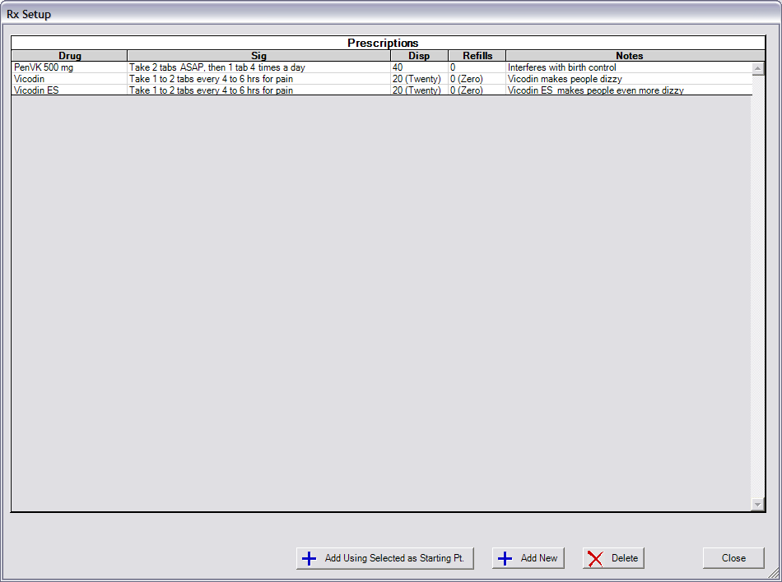Click the blue plus on Add New
The width and height of the screenshot is (782, 582).
coord(505,558)
